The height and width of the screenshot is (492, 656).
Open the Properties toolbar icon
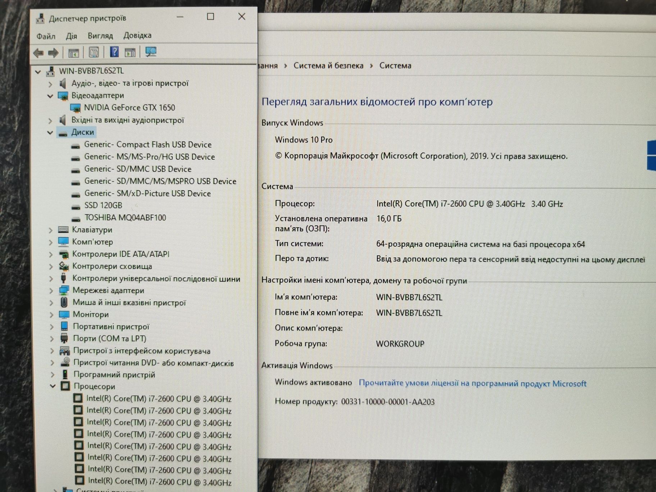pyautogui.click(x=94, y=53)
